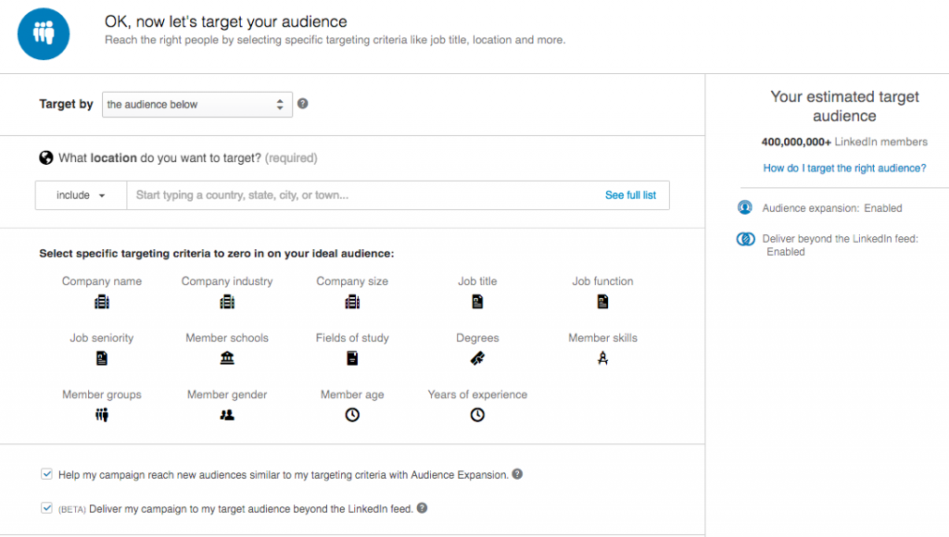Open the Member schools criteria icon
Viewport: 949px width, 537px height.
227,358
